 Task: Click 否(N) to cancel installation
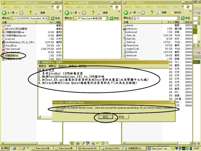coord(121,117)
